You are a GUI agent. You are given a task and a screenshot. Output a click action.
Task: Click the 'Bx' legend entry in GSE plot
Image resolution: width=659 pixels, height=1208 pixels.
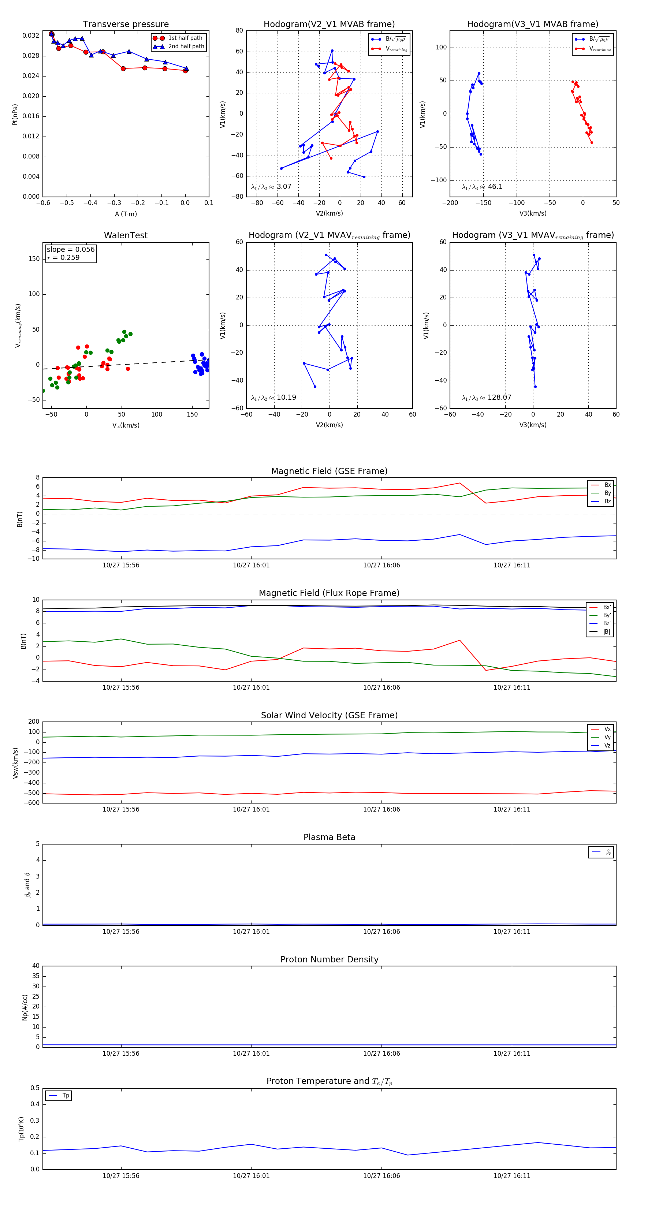601,485
